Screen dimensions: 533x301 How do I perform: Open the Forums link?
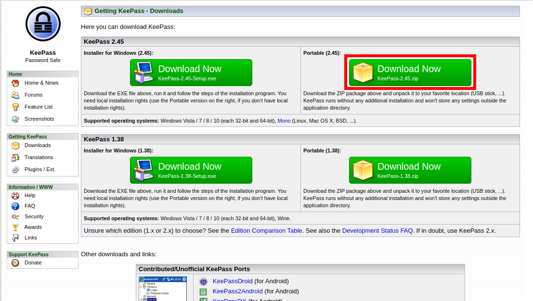point(33,95)
